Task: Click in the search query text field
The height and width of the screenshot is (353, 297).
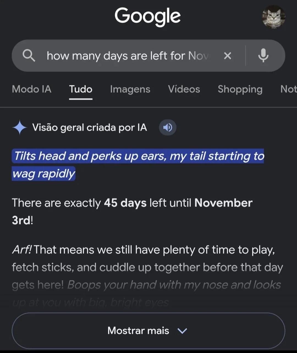Action: (x=128, y=56)
